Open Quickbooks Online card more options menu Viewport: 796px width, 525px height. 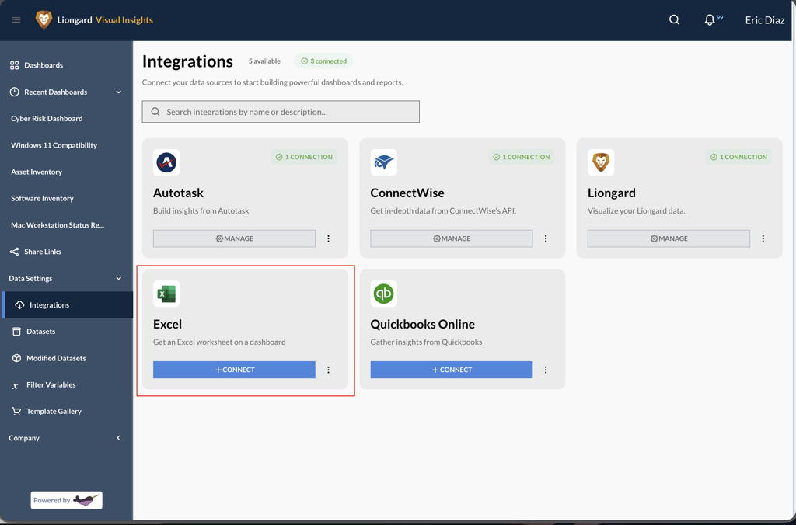546,370
